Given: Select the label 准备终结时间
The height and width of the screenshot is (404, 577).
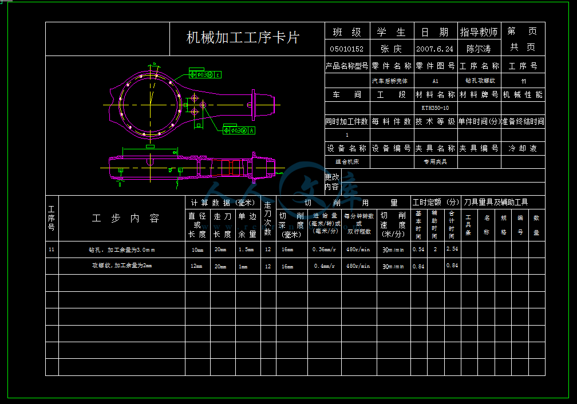Looking at the screenshot, I should point(523,121).
